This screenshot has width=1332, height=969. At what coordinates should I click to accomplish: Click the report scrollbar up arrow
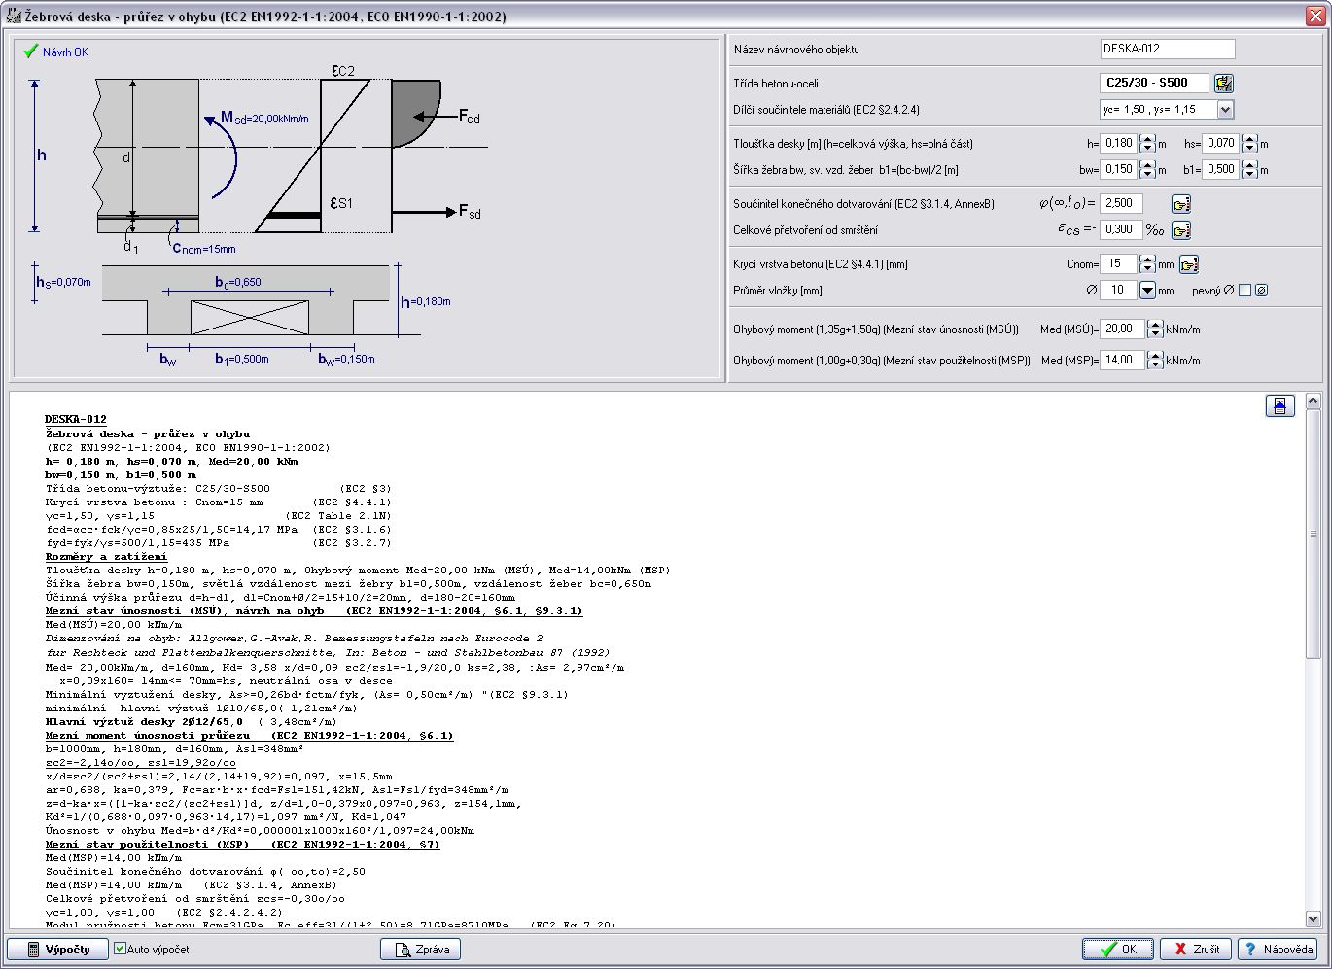tap(1313, 400)
